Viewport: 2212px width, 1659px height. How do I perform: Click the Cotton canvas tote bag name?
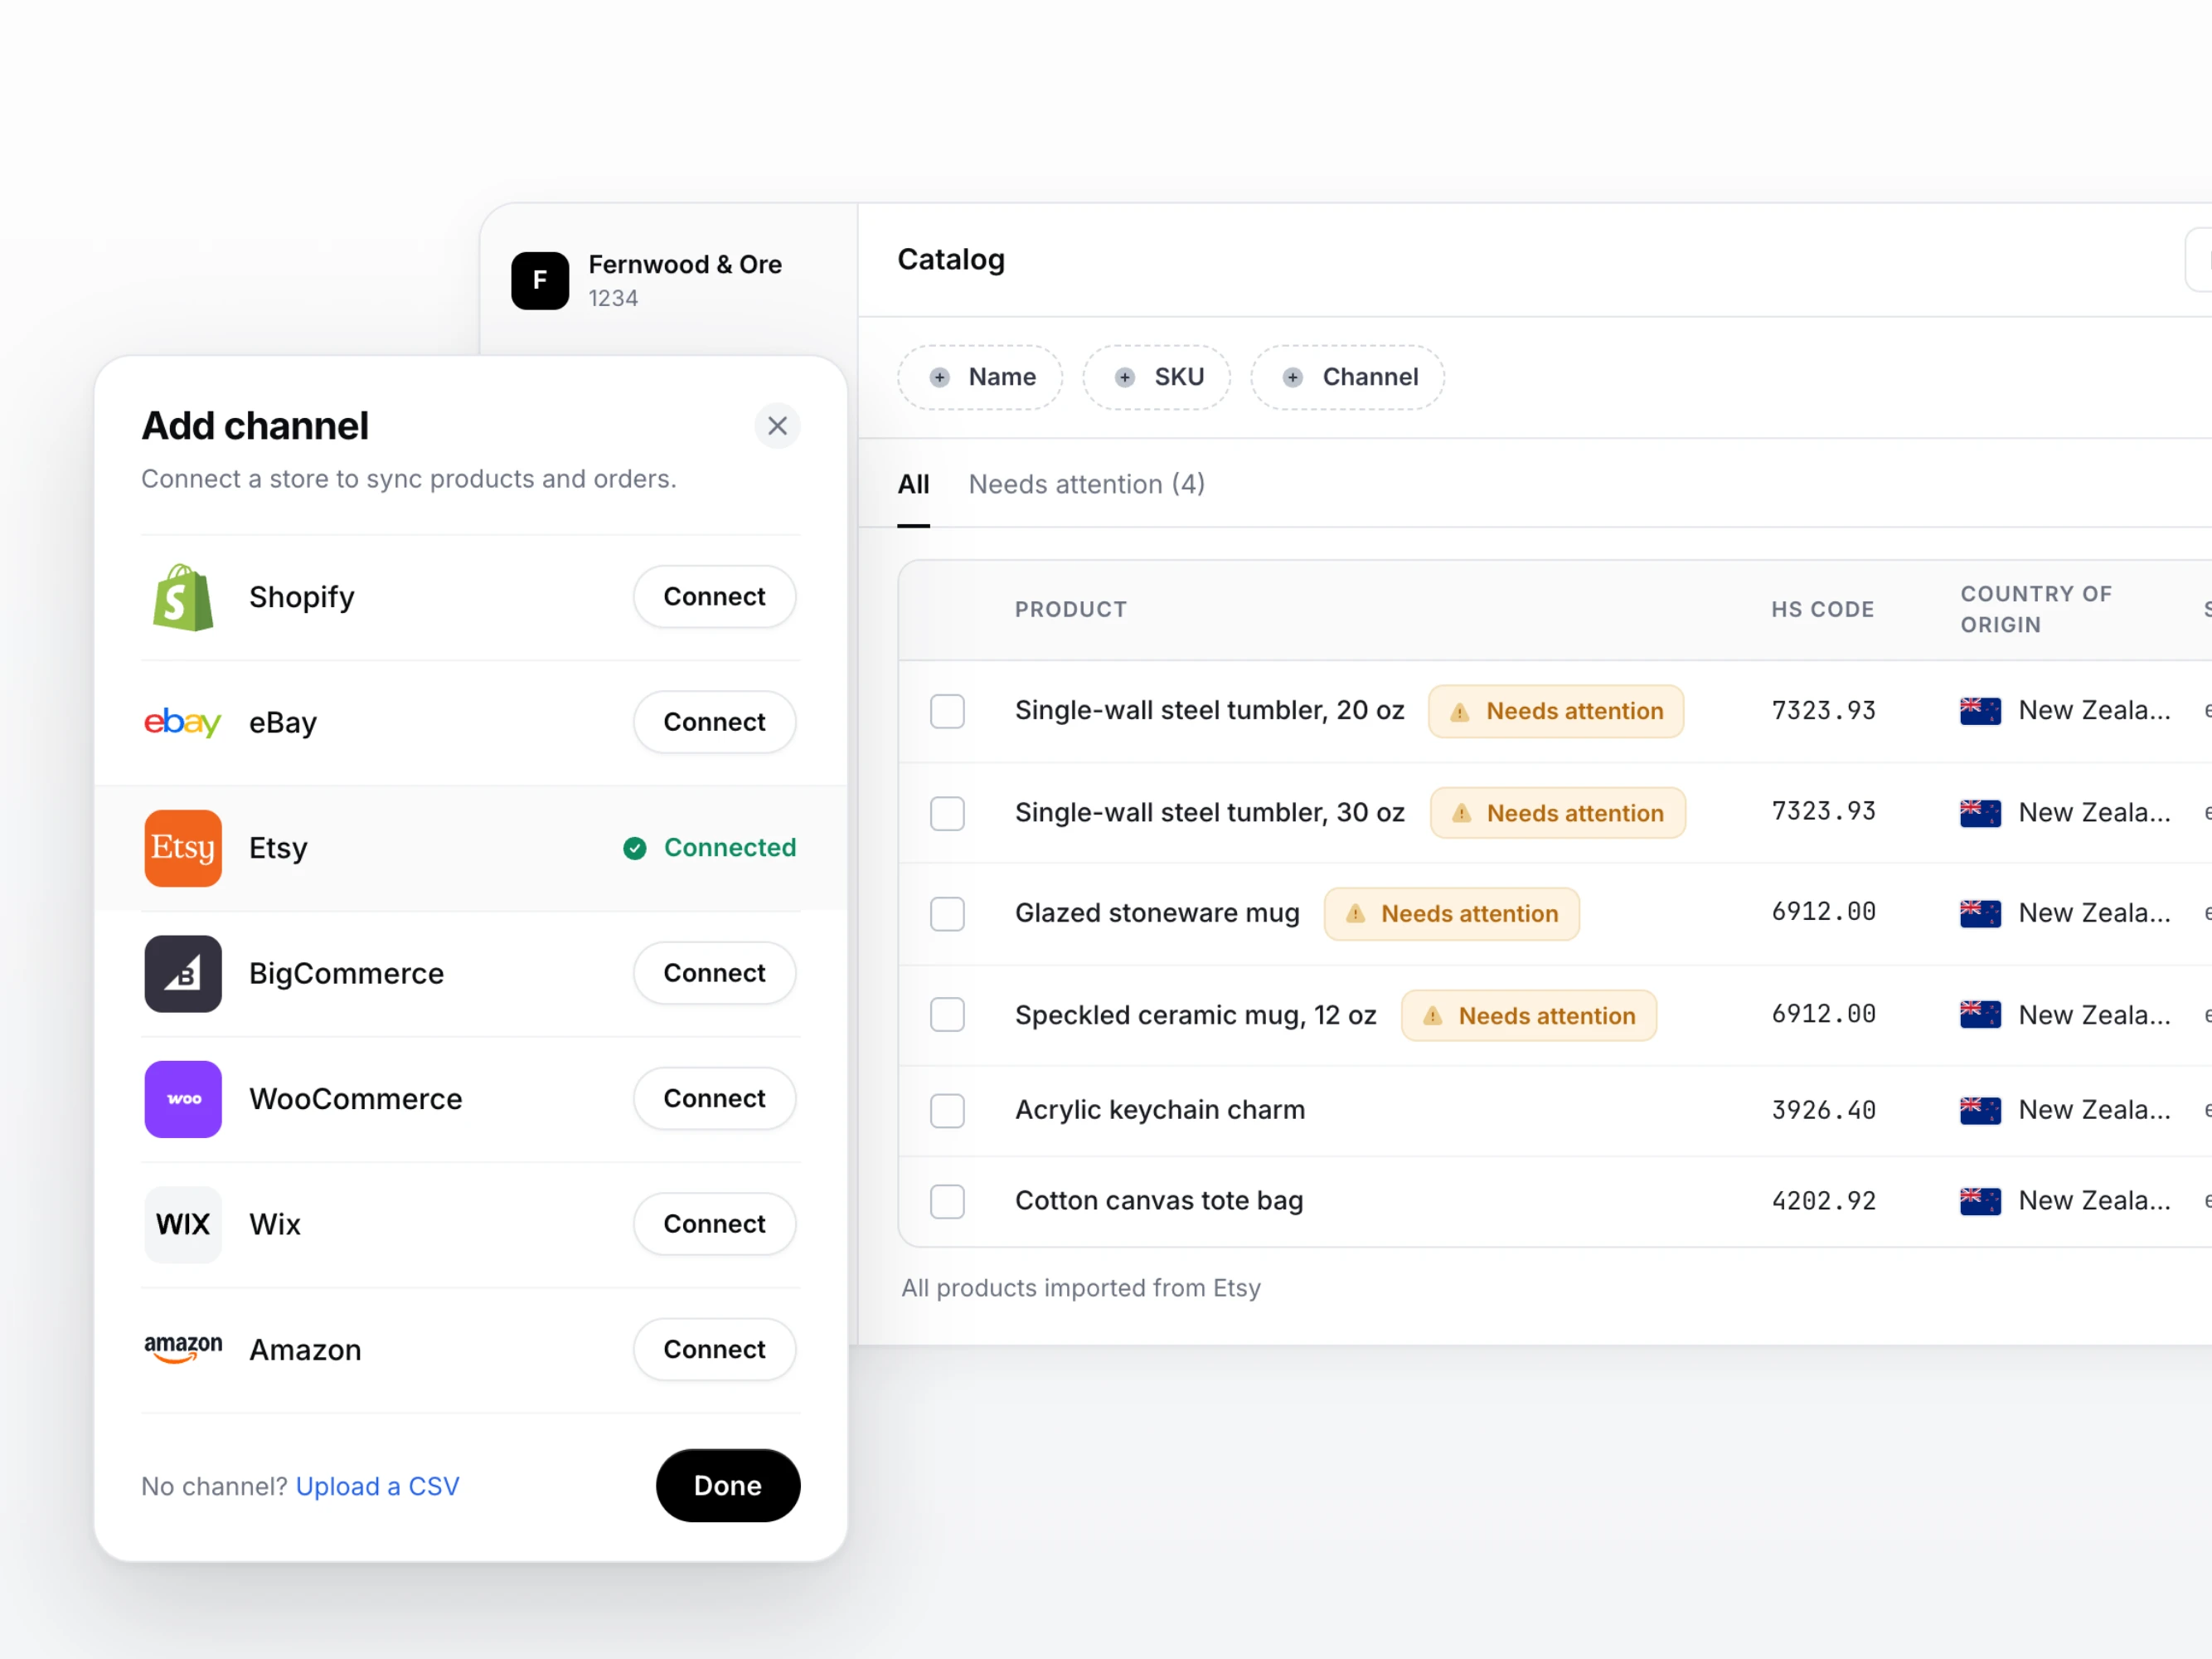[x=1159, y=1201]
